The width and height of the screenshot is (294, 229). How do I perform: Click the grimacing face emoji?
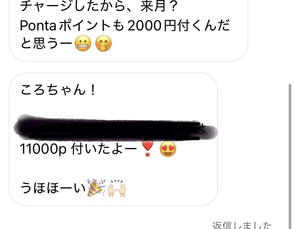pos(83,43)
